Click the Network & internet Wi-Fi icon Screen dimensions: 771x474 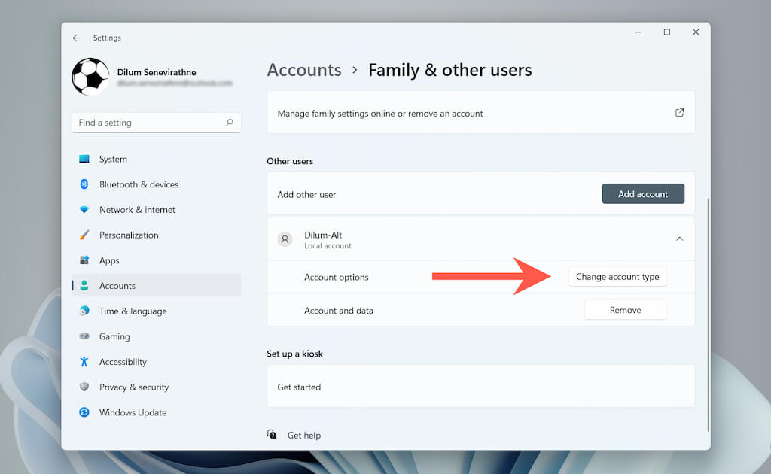[x=84, y=210]
